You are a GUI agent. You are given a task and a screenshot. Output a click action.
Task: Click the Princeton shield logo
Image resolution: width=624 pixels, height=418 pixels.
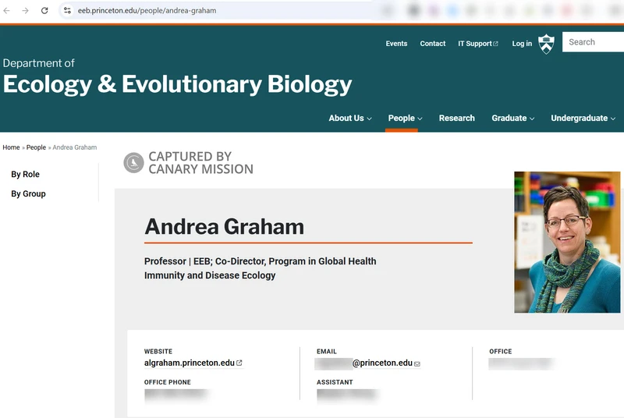547,44
